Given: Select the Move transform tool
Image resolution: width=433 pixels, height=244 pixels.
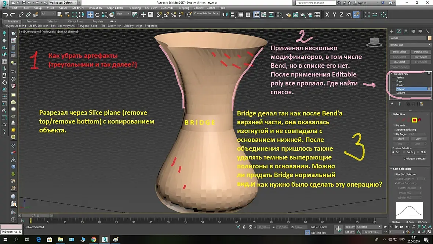Looking at the screenshot, I should [x=90, y=15].
